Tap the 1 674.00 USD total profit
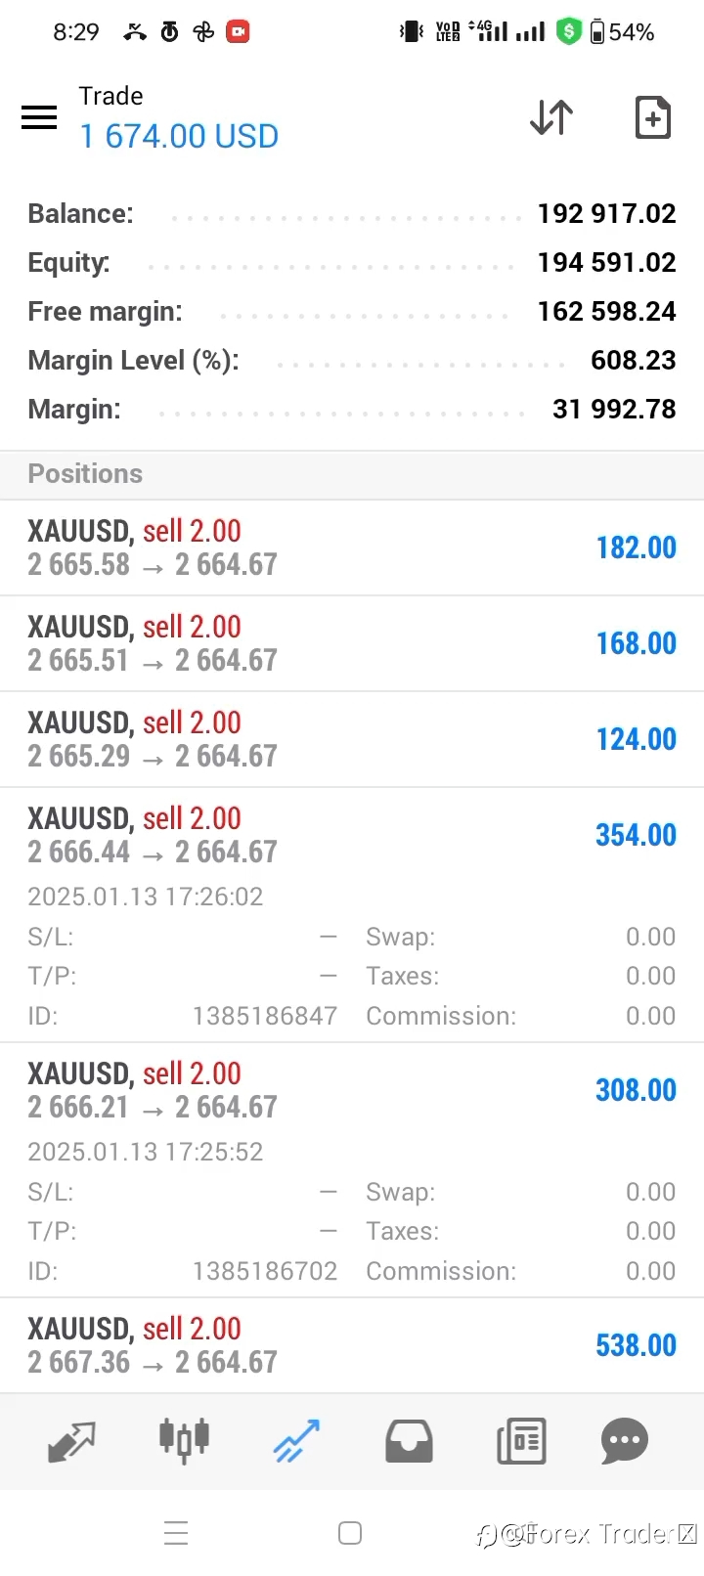 point(179,136)
